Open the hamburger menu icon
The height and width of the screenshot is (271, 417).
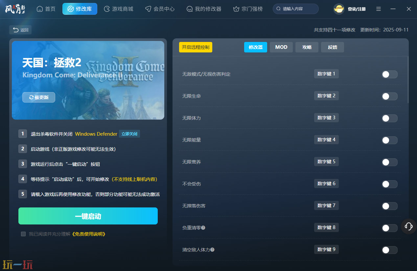click(x=379, y=9)
